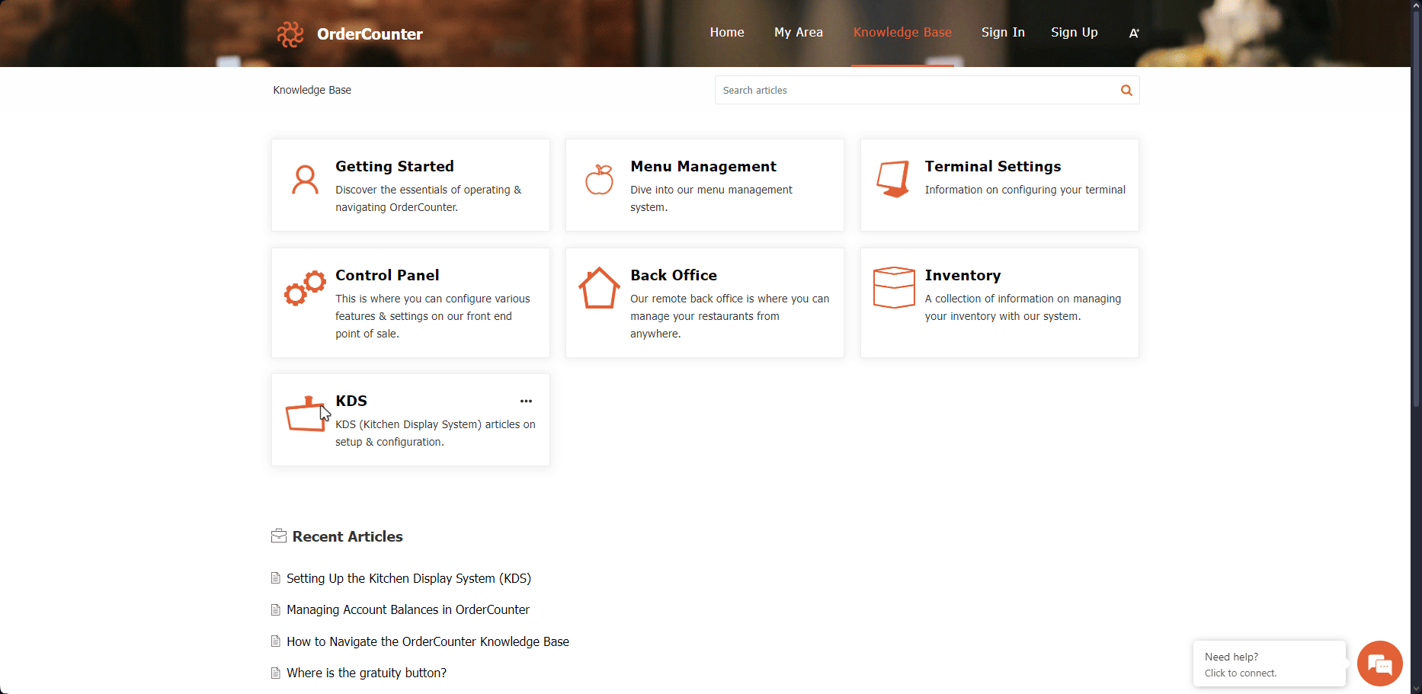This screenshot has width=1422, height=694.
Task: Open the KDS card ellipsis menu
Action: pos(526,401)
